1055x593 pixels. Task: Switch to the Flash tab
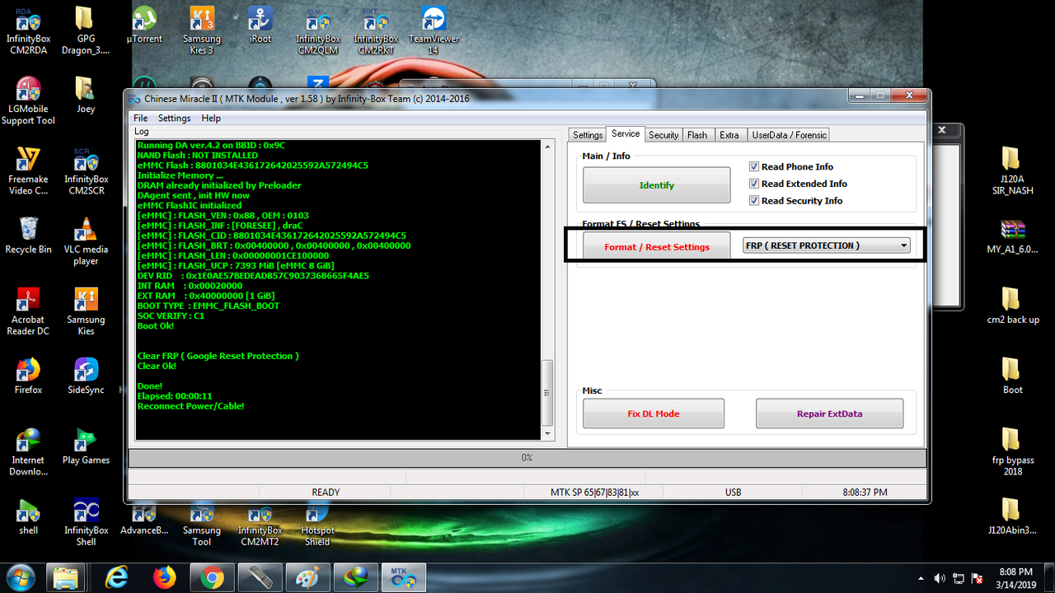click(x=697, y=135)
